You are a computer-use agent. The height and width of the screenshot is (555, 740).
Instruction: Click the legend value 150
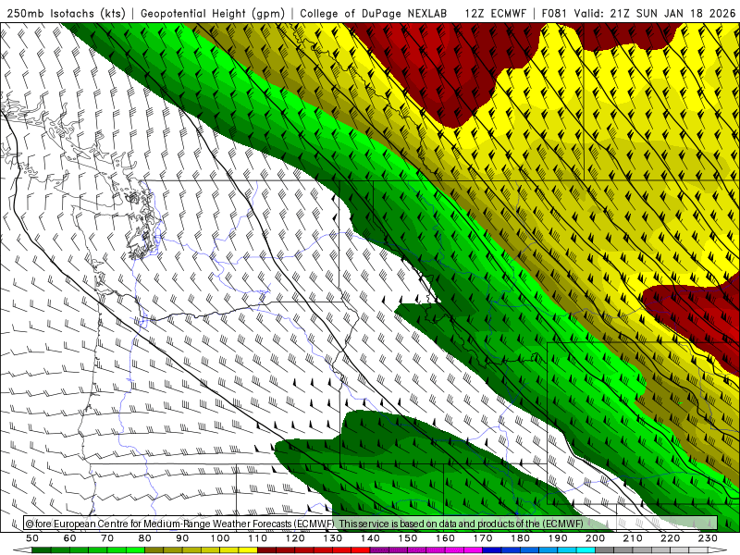pos(407,538)
